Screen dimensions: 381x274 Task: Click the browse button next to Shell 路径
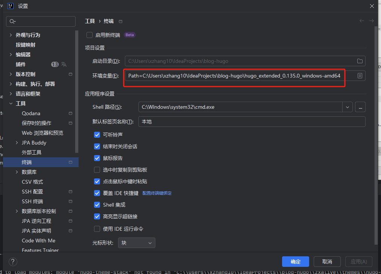point(360,107)
